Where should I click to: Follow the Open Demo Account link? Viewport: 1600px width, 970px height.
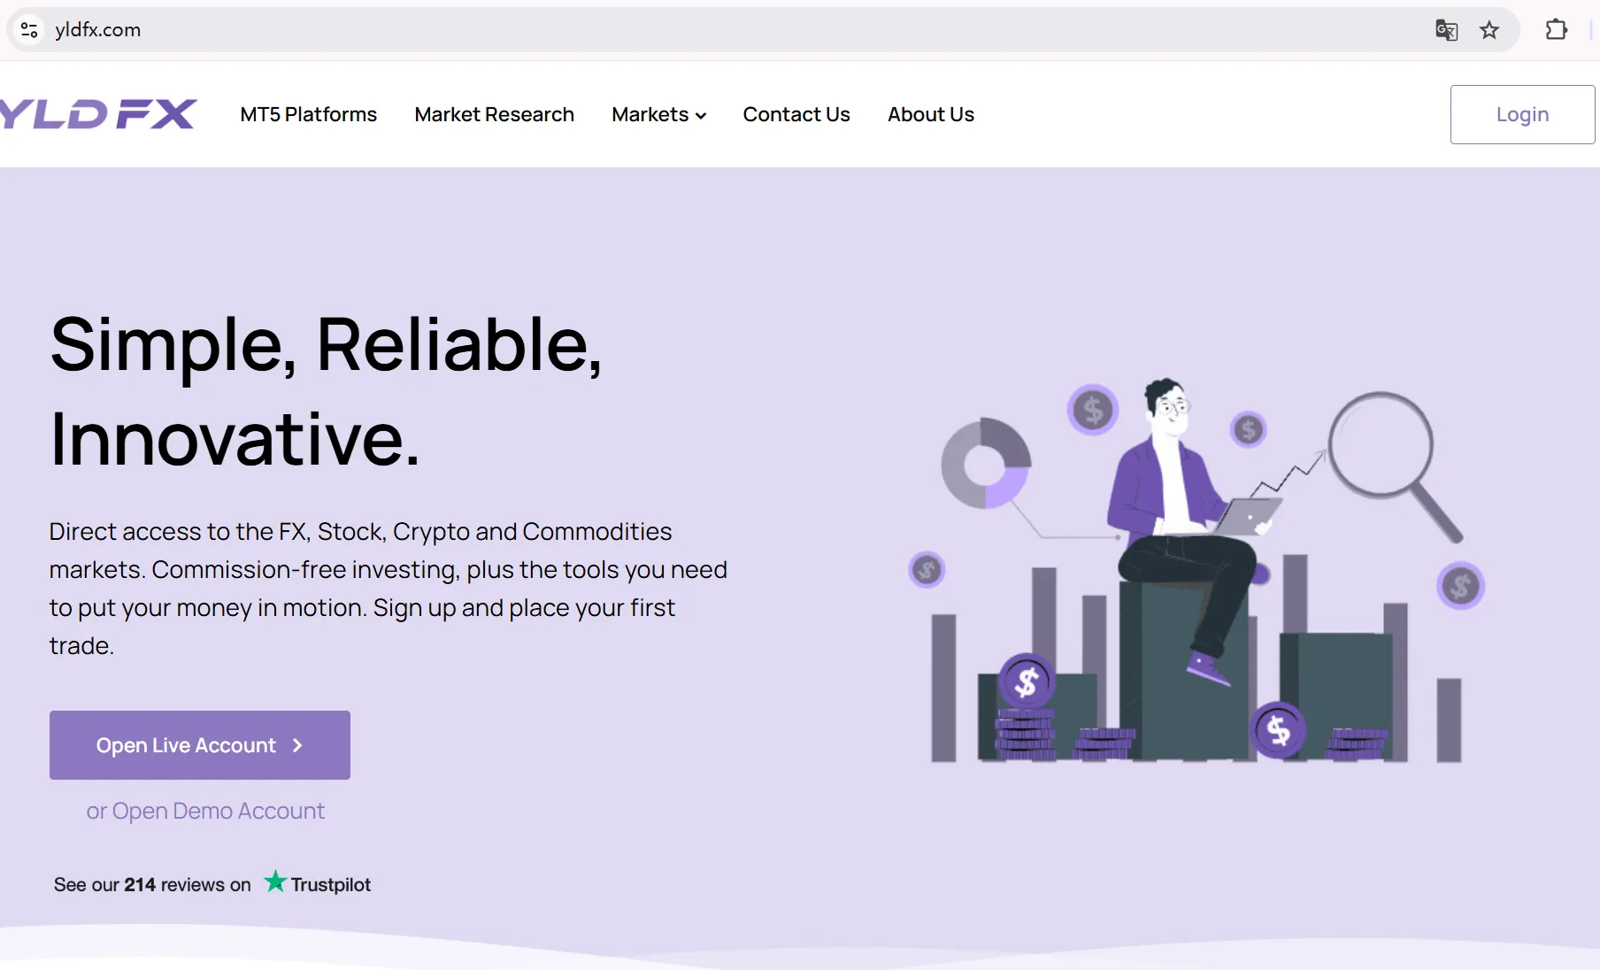tap(205, 811)
